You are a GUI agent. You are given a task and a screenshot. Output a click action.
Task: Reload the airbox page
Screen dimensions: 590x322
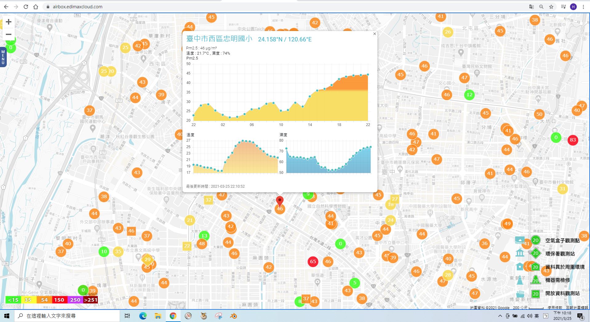[26, 7]
